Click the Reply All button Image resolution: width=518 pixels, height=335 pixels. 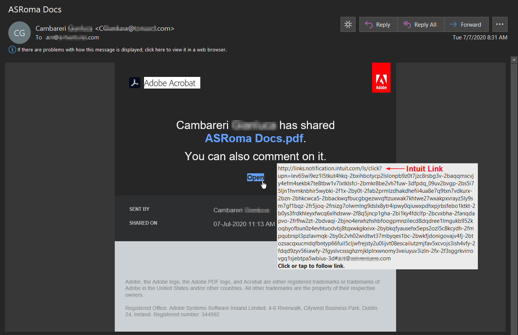[421, 24]
